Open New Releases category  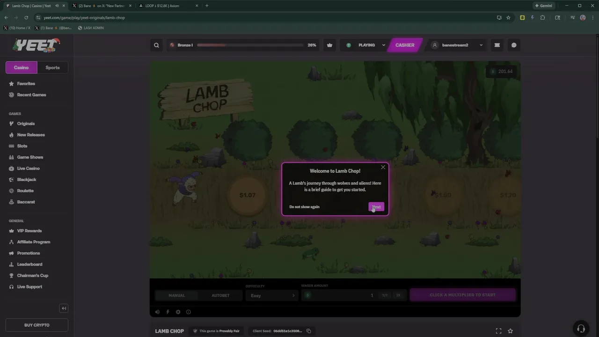tap(31, 135)
